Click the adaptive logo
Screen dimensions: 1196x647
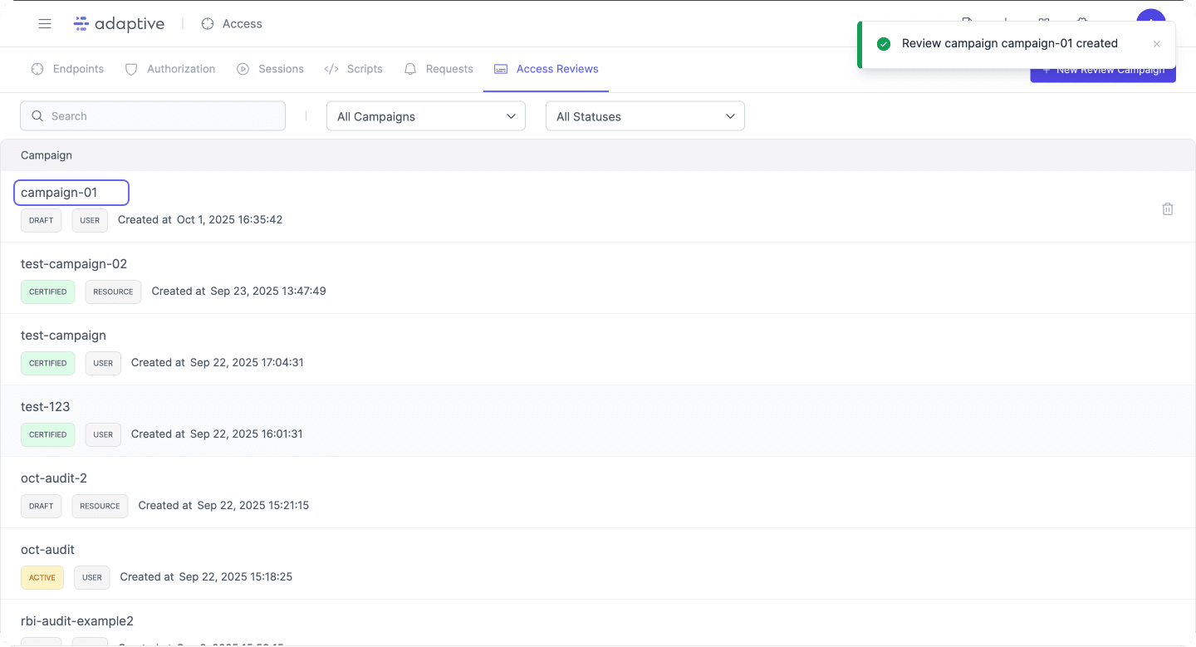click(119, 24)
